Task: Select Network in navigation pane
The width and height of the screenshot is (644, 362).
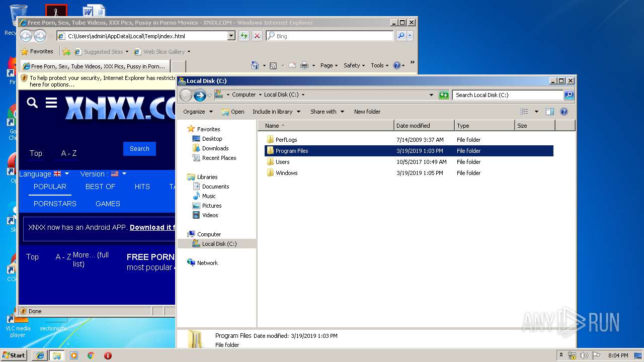Action: point(207,263)
